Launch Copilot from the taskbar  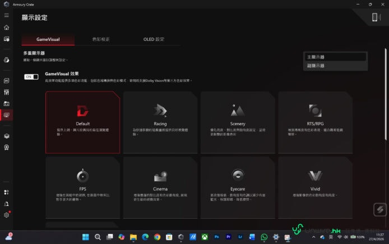121,237
